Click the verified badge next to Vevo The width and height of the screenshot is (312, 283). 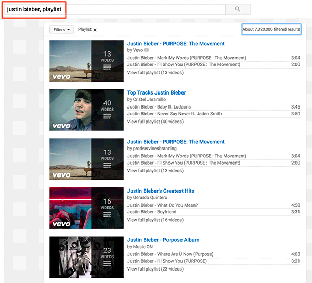coord(147,50)
